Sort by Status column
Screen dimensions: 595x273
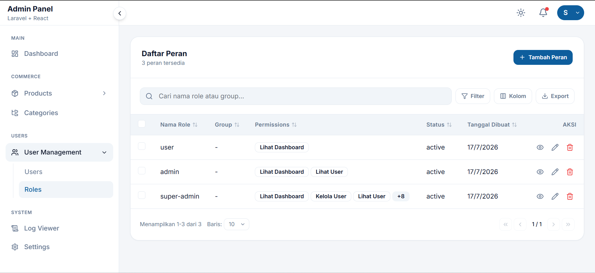tap(439, 125)
